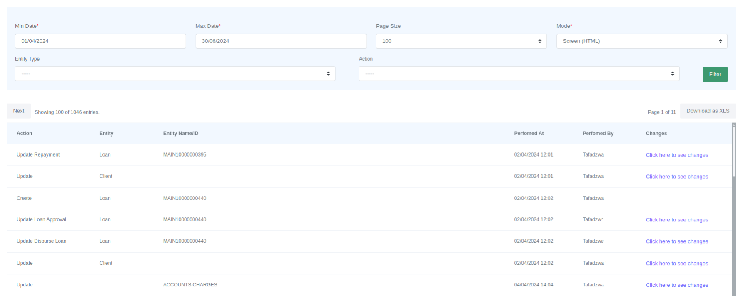View changes for the Update Disburse Loan row
Image resolution: width=743 pixels, height=296 pixels.
(676, 241)
